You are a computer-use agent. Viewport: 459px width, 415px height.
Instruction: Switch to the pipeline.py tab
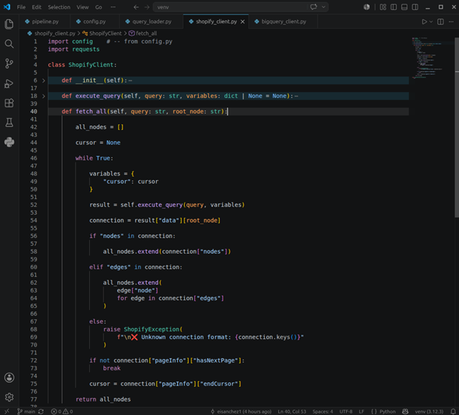[45, 22]
